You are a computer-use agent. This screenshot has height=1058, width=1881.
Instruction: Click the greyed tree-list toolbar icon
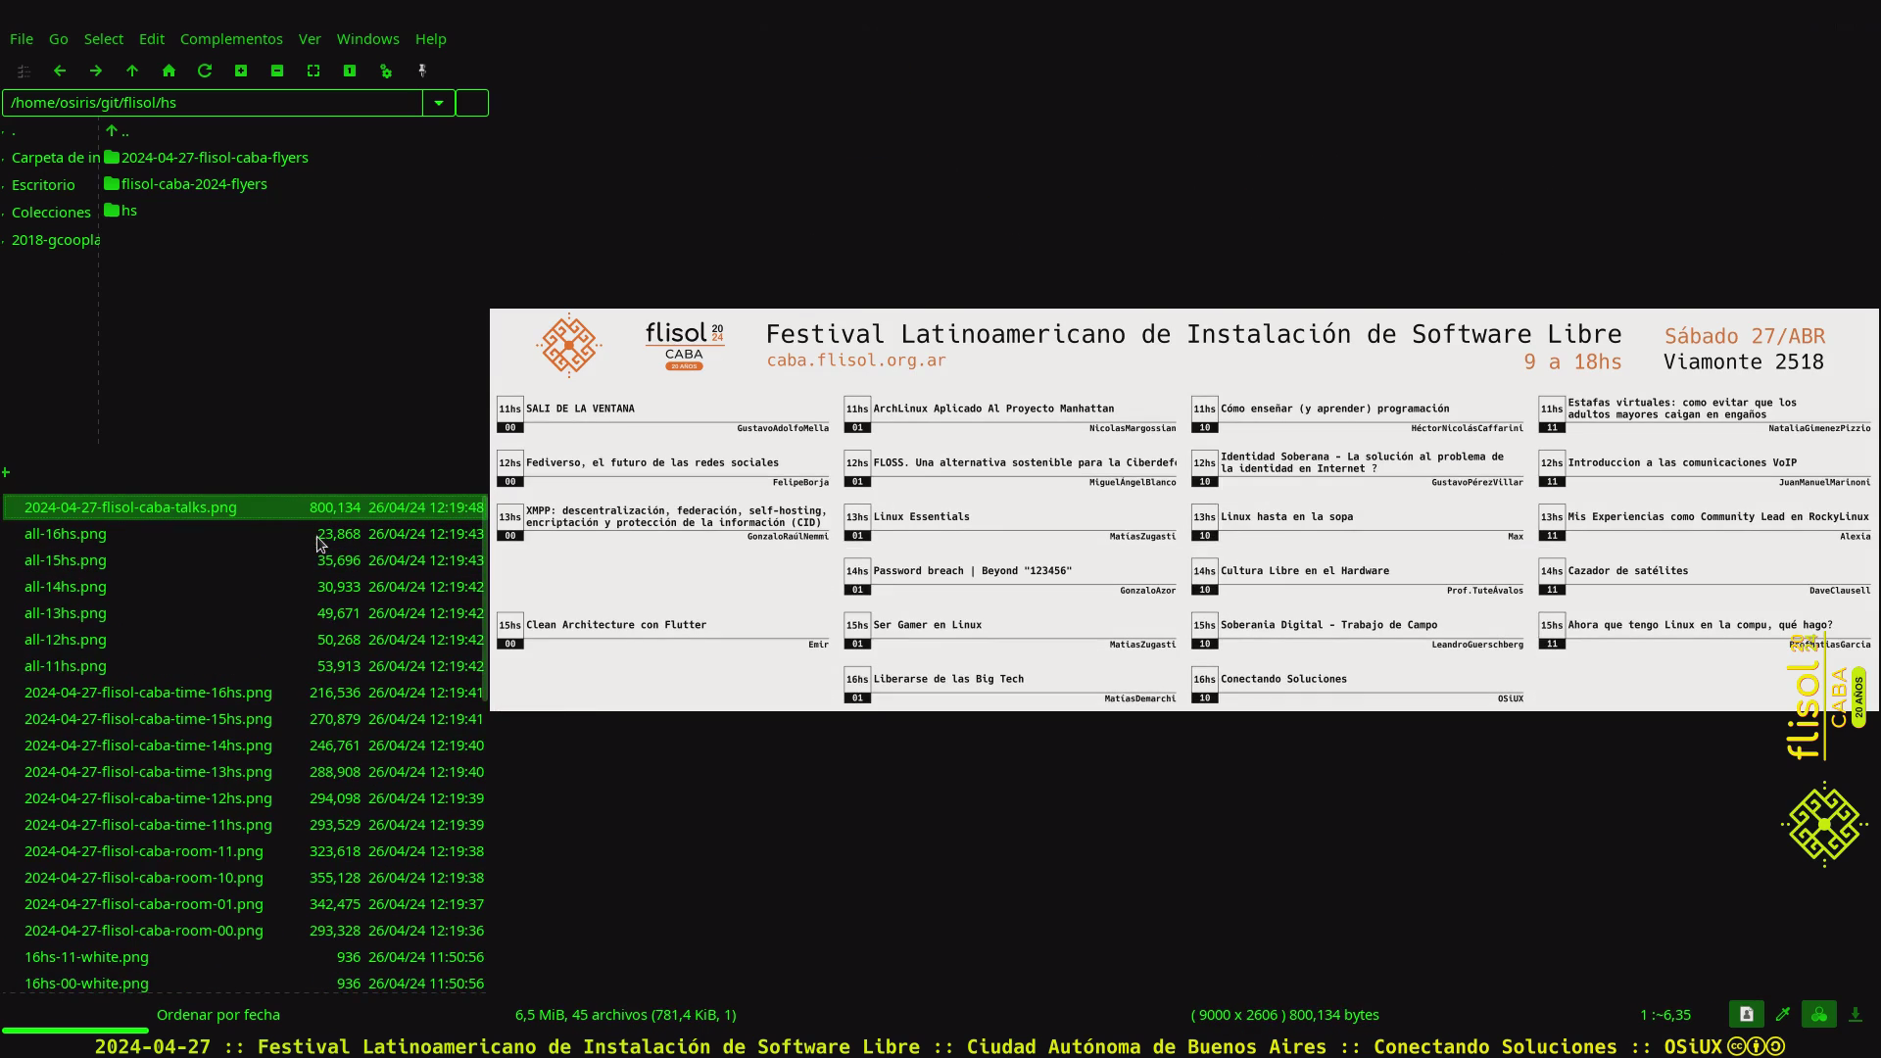click(x=24, y=71)
